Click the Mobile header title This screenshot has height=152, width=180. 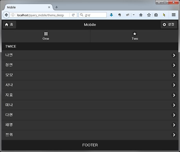pos(90,25)
